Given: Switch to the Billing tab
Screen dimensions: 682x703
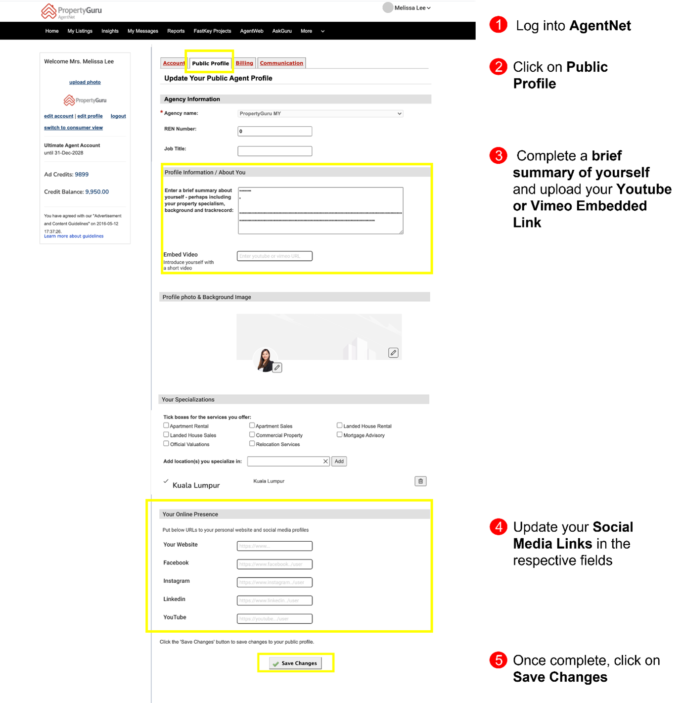Looking at the screenshot, I should coord(244,63).
